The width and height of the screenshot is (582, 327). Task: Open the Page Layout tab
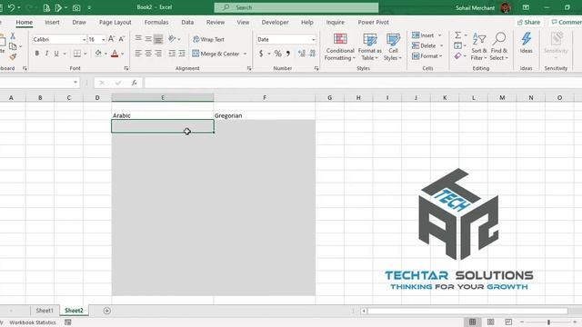coord(115,22)
